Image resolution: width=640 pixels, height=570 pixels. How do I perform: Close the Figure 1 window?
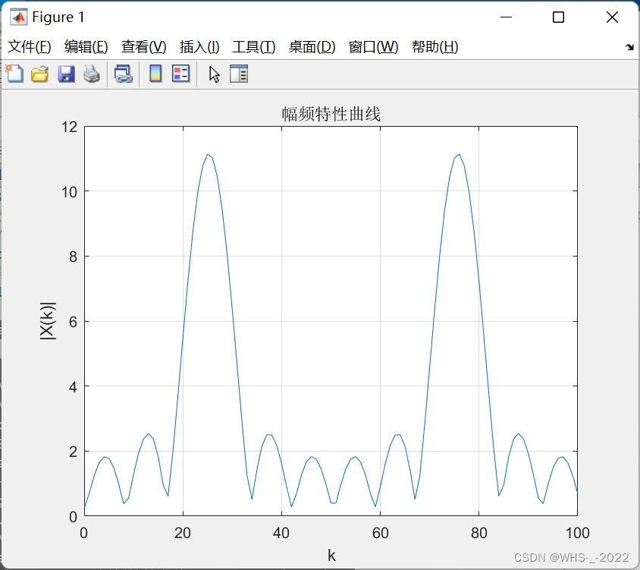pyautogui.click(x=612, y=17)
